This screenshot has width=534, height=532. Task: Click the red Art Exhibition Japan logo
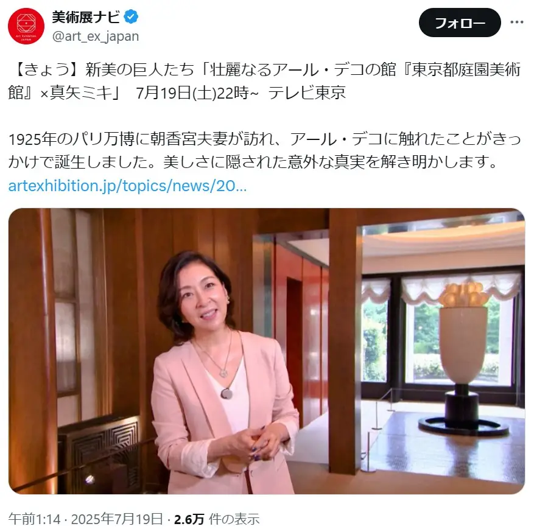26,26
